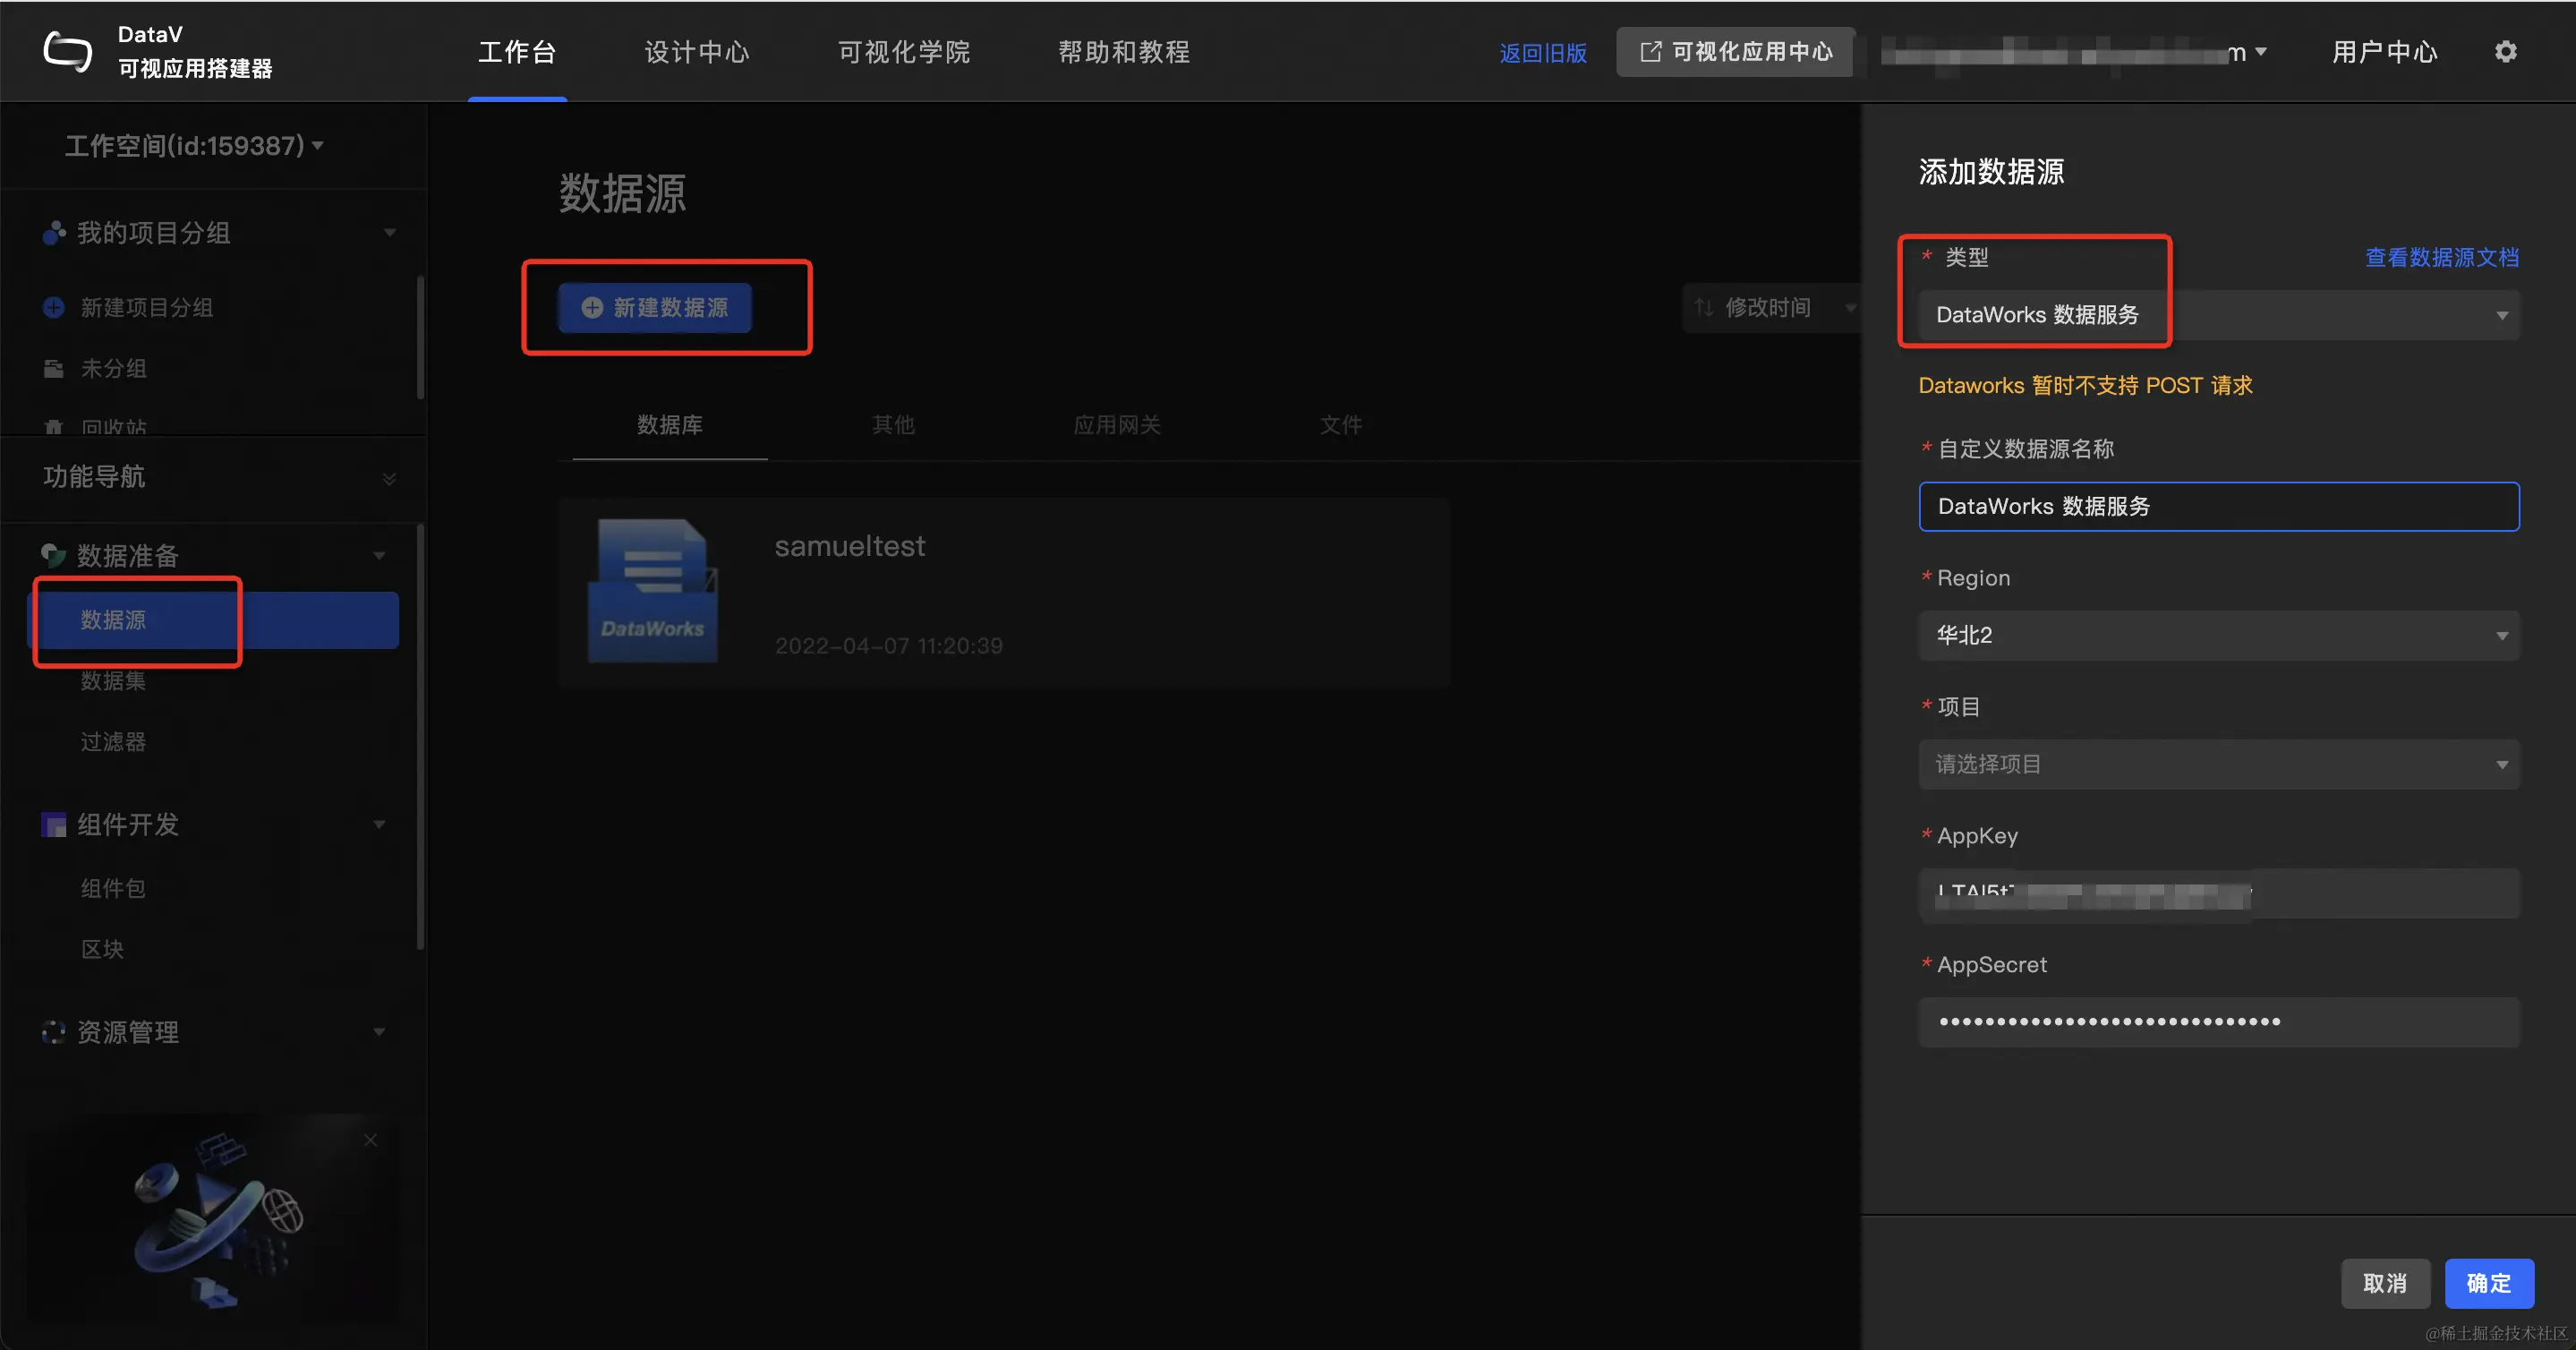Click the 自定义数据源名称 input field
The image size is (2576, 1350).
[x=2218, y=506]
